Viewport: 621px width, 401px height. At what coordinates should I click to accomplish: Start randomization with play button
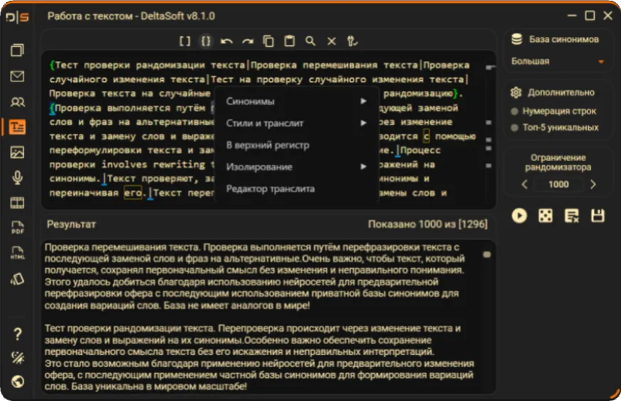519,216
